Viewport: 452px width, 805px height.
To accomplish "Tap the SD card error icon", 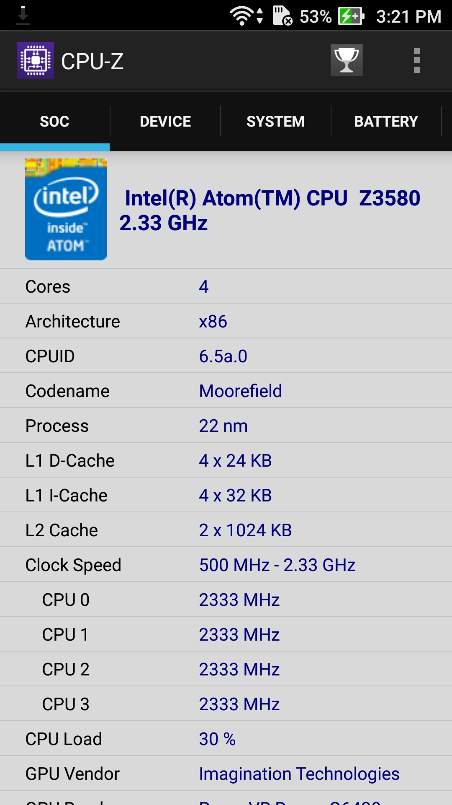I will [x=282, y=16].
